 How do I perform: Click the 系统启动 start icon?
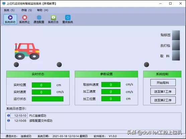point(10,19)
